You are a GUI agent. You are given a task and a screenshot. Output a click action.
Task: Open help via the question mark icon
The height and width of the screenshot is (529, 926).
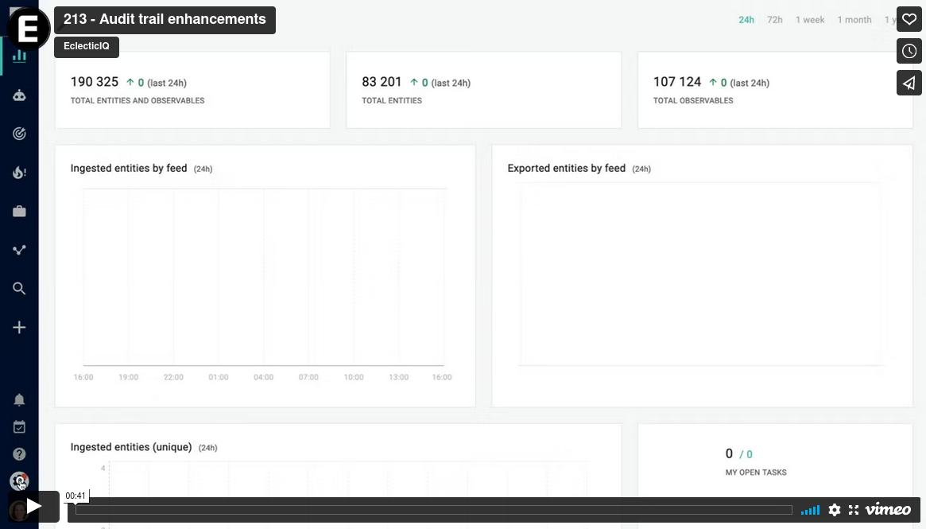(x=19, y=453)
